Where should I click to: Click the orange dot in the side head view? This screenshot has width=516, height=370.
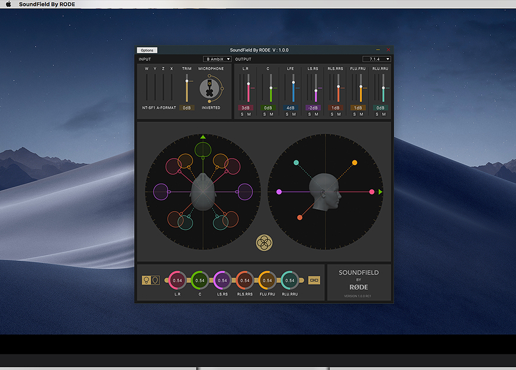(354, 163)
